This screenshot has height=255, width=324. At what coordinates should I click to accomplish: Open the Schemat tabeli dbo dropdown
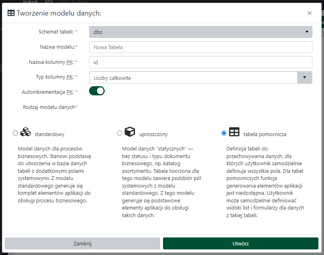201,32
